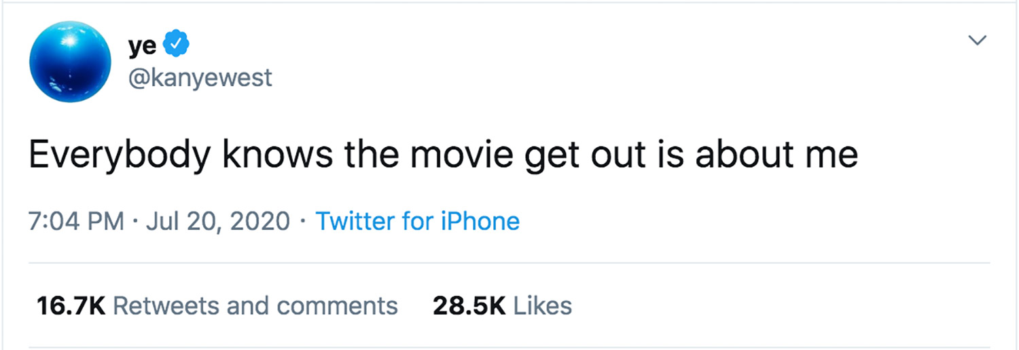
Task: Open the @kanyewest handle link
Action: 200,77
